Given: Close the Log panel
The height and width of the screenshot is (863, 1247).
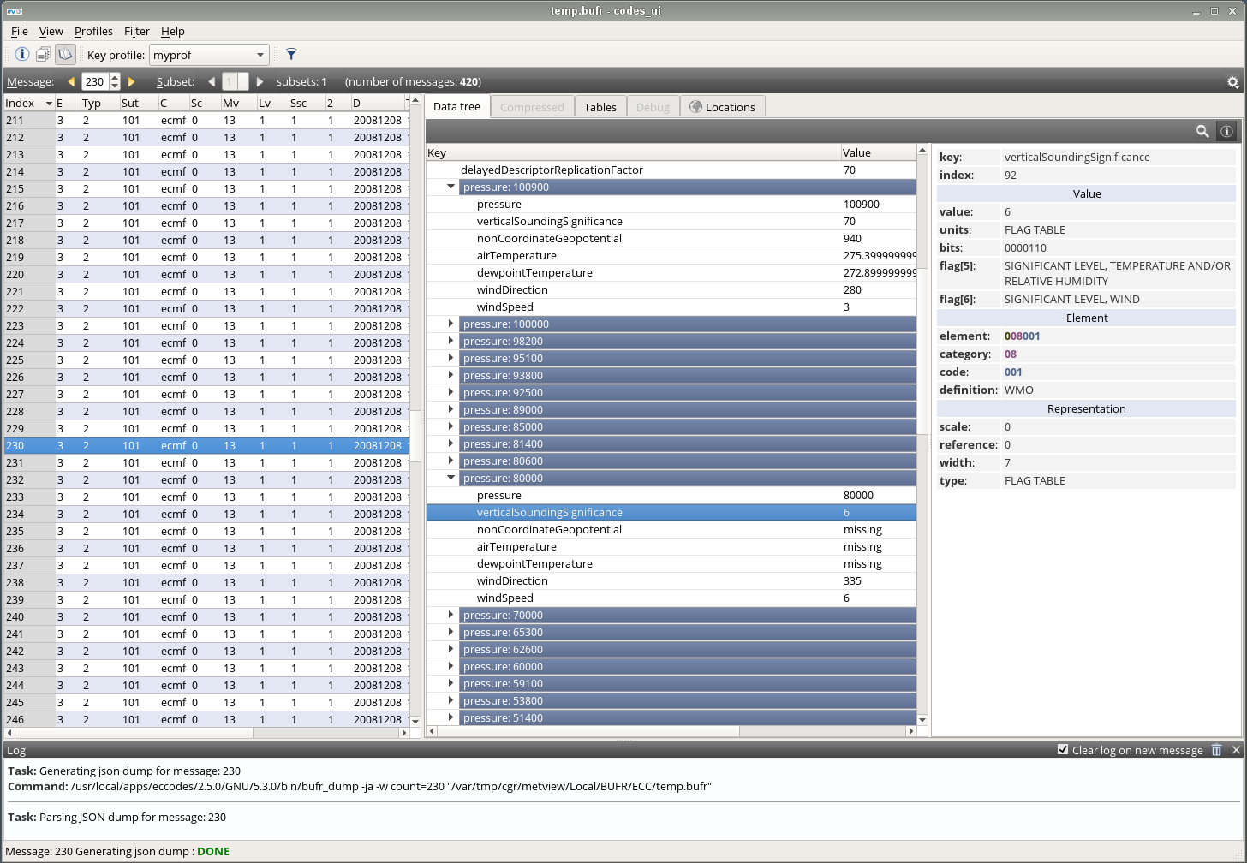Looking at the screenshot, I should (x=1236, y=750).
